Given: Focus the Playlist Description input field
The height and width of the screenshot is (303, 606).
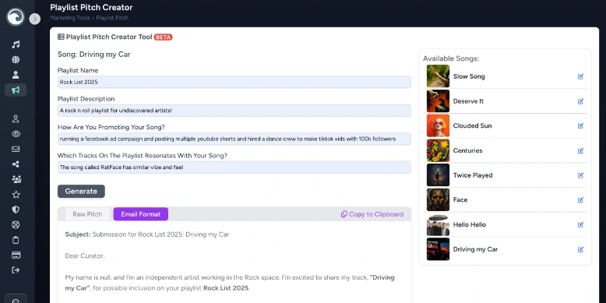Looking at the screenshot, I should 234,111.
